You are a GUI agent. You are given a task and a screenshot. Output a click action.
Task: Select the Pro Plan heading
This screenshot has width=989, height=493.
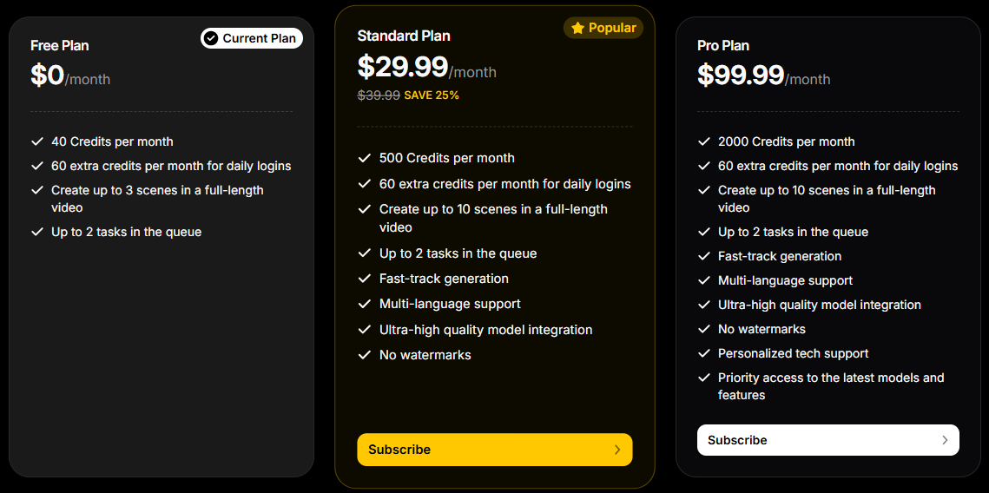pyautogui.click(x=722, y=45)
